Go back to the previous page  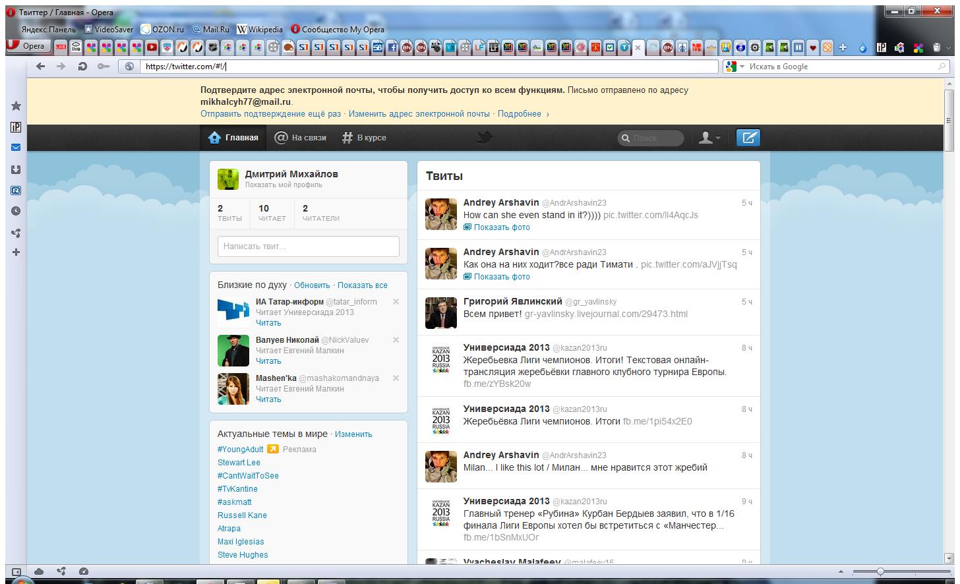pyautogui.click(x=41, y=67)
